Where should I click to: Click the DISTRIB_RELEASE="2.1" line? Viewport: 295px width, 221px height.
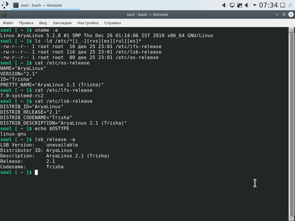[30, 112]
